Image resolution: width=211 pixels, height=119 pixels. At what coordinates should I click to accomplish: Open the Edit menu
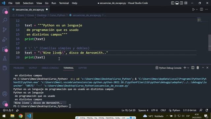tap(17, 3)
